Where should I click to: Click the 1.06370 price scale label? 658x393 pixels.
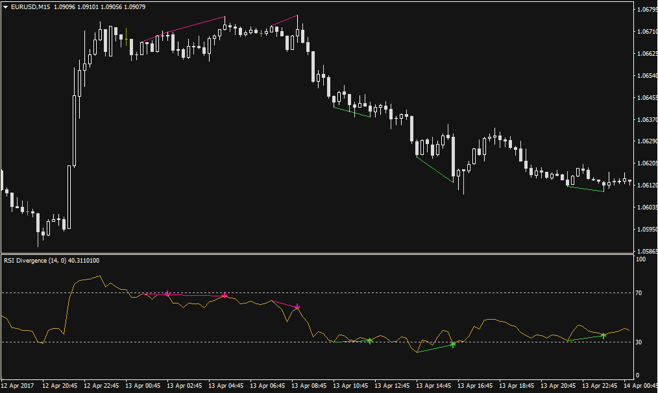(x=646, y=119)
